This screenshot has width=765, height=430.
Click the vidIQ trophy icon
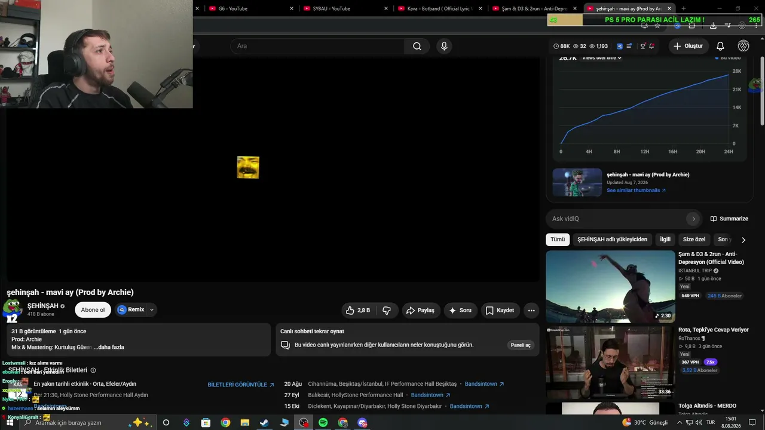click(x=643, y=46)
